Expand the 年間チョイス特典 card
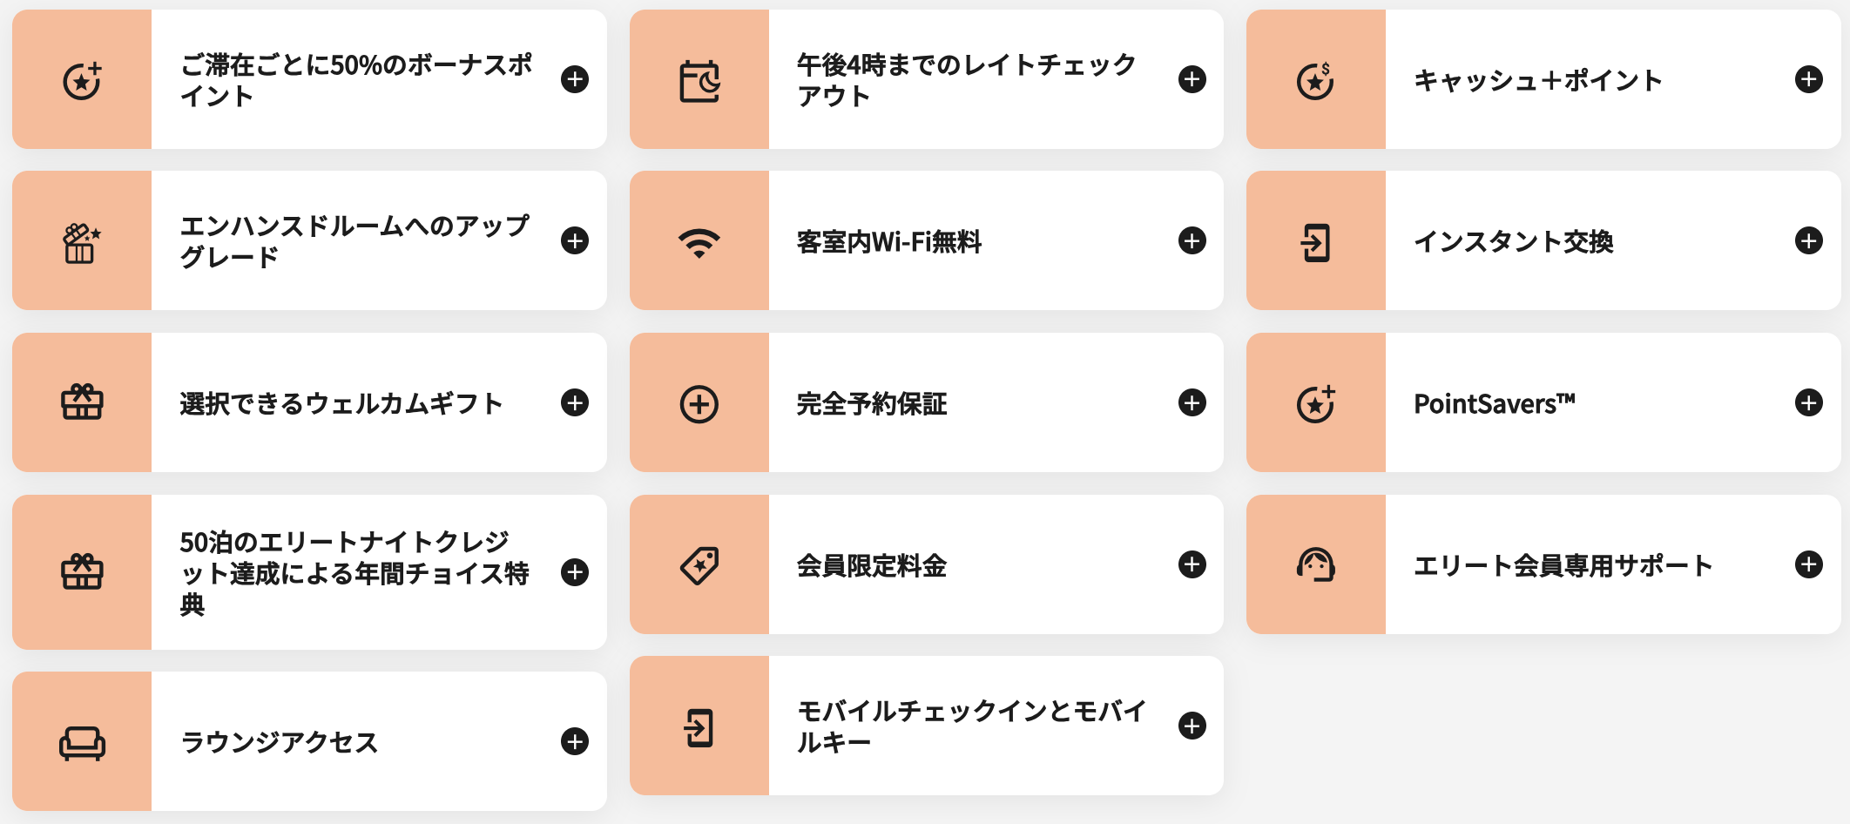 click(575, 572)
